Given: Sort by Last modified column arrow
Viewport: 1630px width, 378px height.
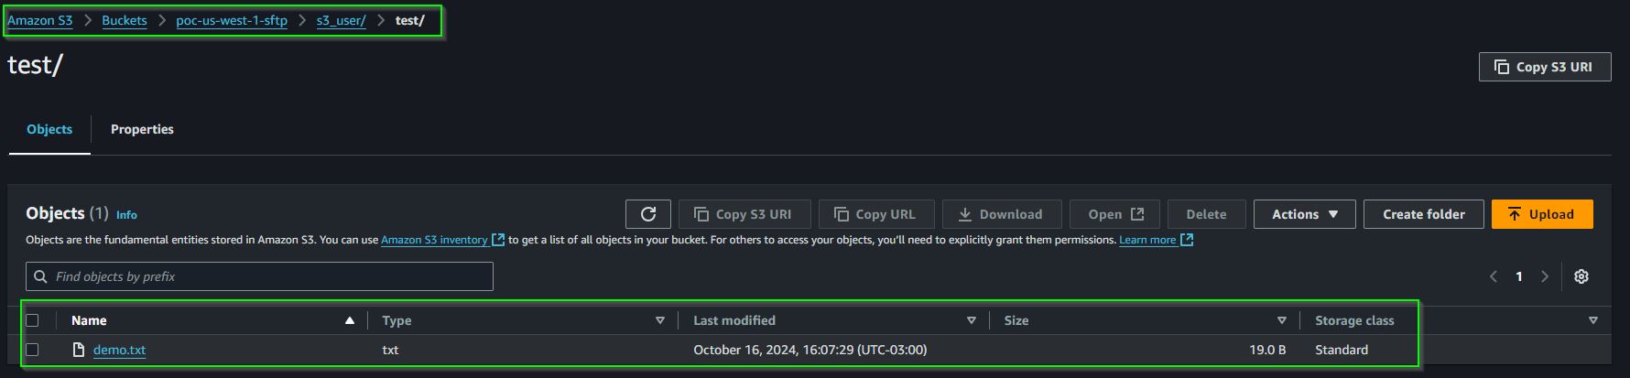Looking at the screenshot, I should [972, 320].
